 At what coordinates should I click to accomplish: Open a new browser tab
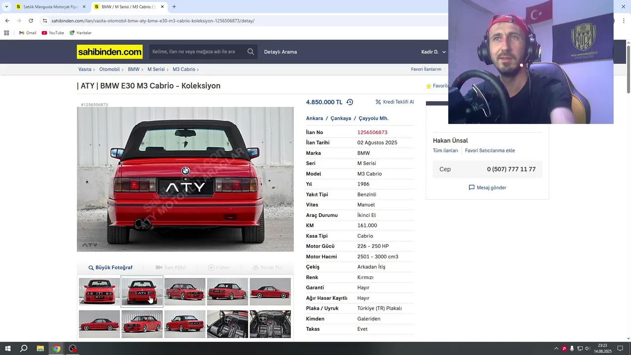(x=174, y=7)
